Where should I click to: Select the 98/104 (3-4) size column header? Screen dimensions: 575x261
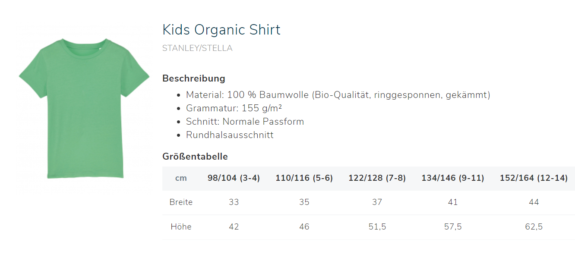pyautogui.click(x=234, y=178)
